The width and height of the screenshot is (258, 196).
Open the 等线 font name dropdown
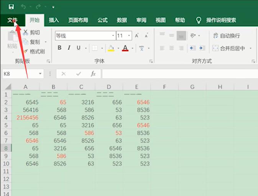click(x=113, y=36)
